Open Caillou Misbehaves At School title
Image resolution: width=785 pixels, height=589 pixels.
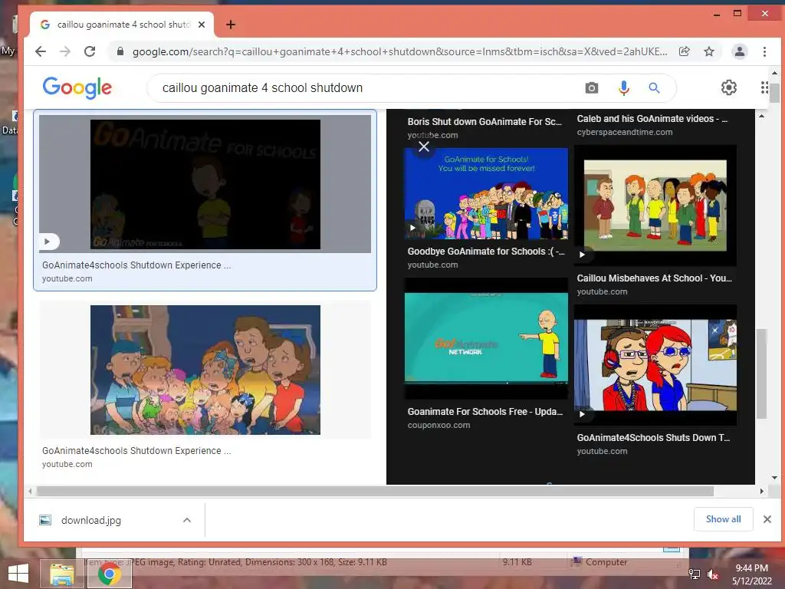coord(654,278)
